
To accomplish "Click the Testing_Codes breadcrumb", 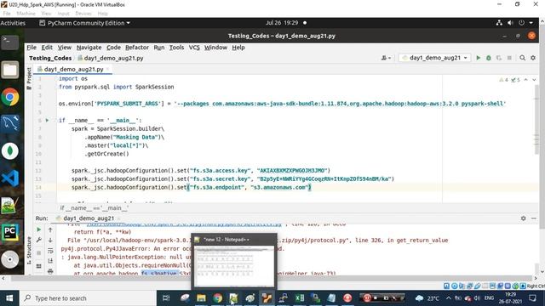I will (x=50, y=59).
